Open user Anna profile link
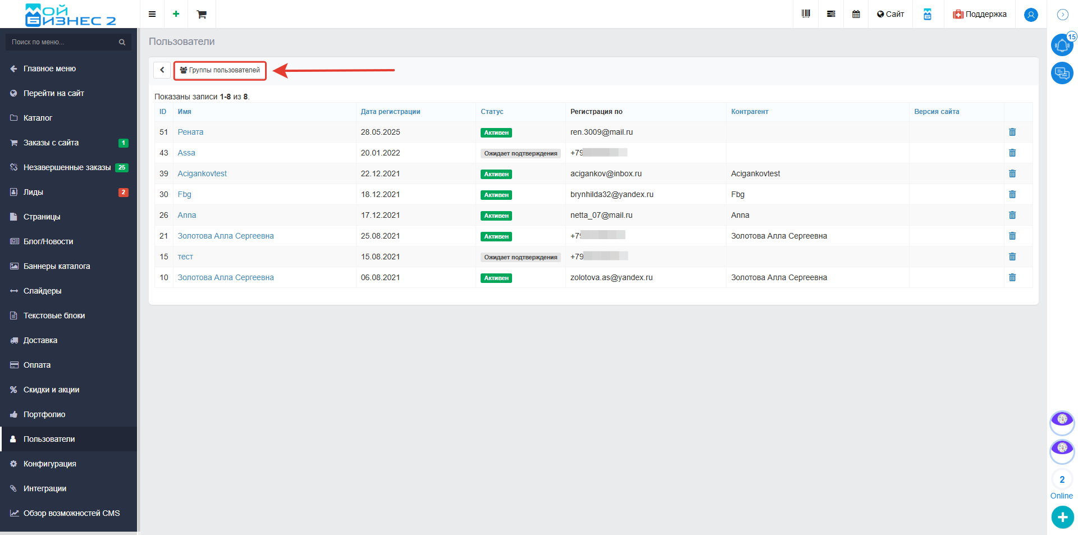1078x535 pixels. [187, 215]
